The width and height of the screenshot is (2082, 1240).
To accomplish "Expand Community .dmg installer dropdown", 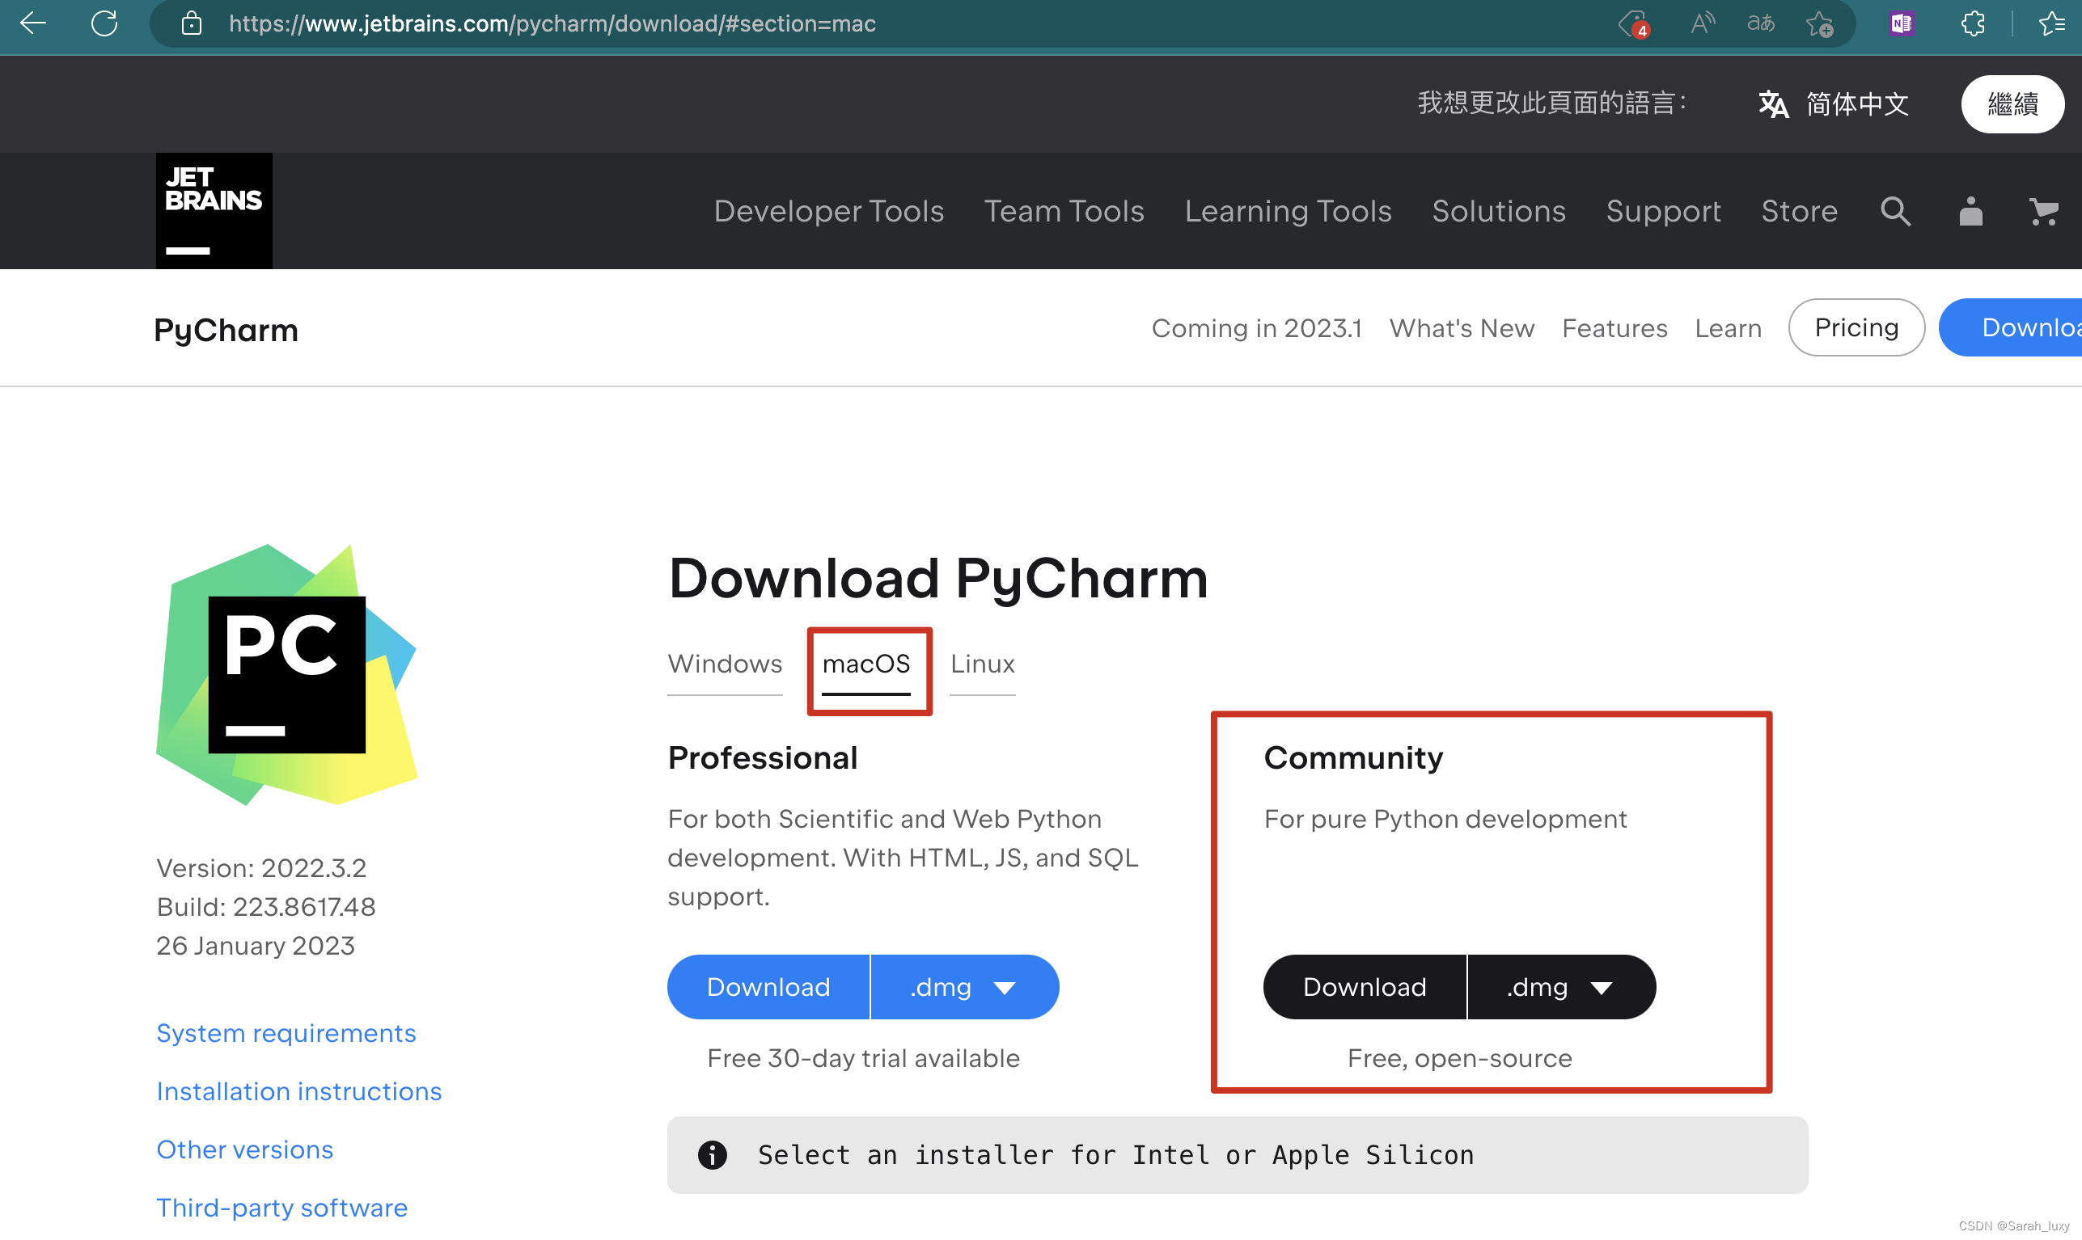I will [1561, 987].
